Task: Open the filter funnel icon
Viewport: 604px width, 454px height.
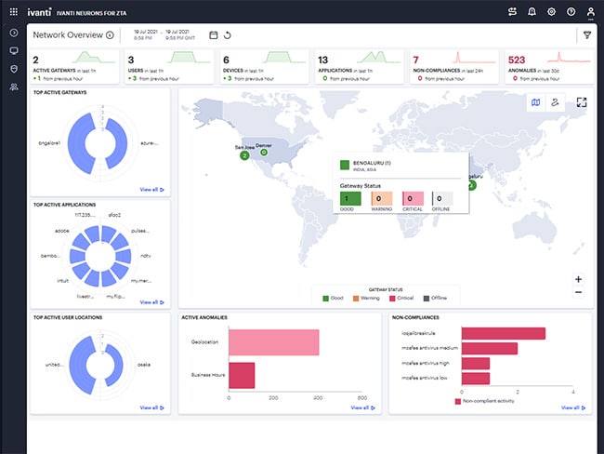Action: (x=587, y=35)
